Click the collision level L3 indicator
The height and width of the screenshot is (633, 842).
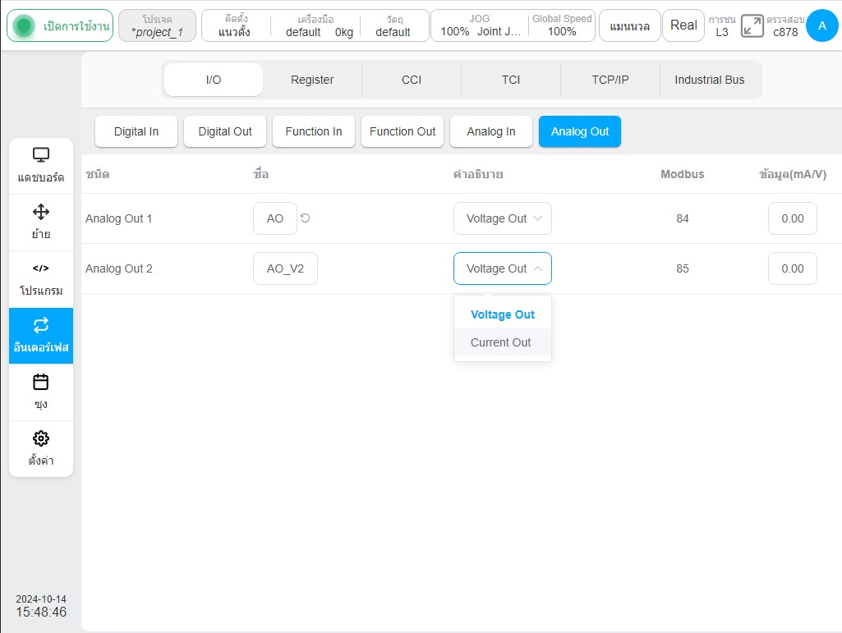(x=722, y=32)
